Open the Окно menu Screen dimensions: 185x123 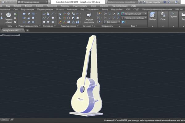pyautogui.click(x=93, y=6)
